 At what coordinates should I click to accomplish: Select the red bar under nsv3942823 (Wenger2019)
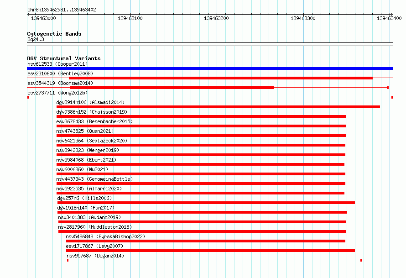click(201, 155)
